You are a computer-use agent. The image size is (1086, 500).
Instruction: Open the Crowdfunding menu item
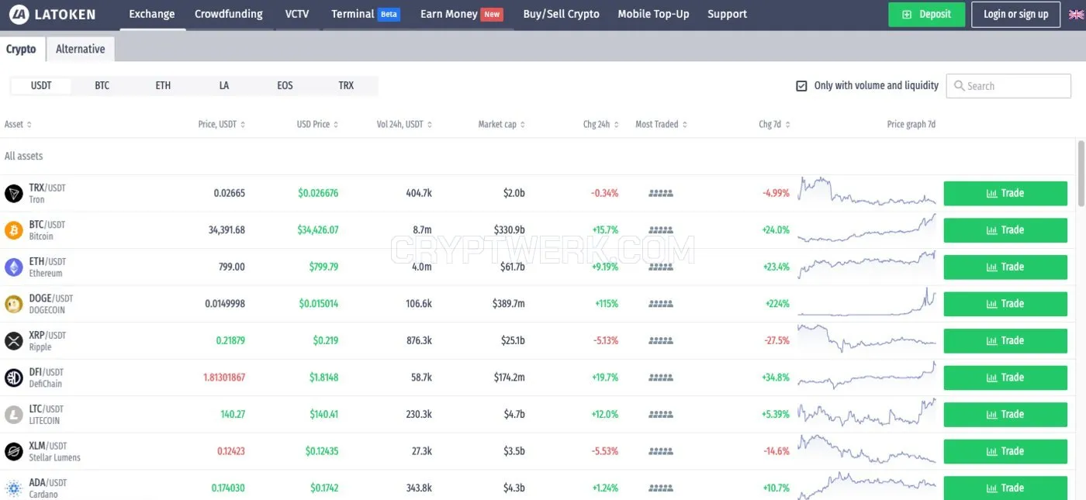point(229,14)
